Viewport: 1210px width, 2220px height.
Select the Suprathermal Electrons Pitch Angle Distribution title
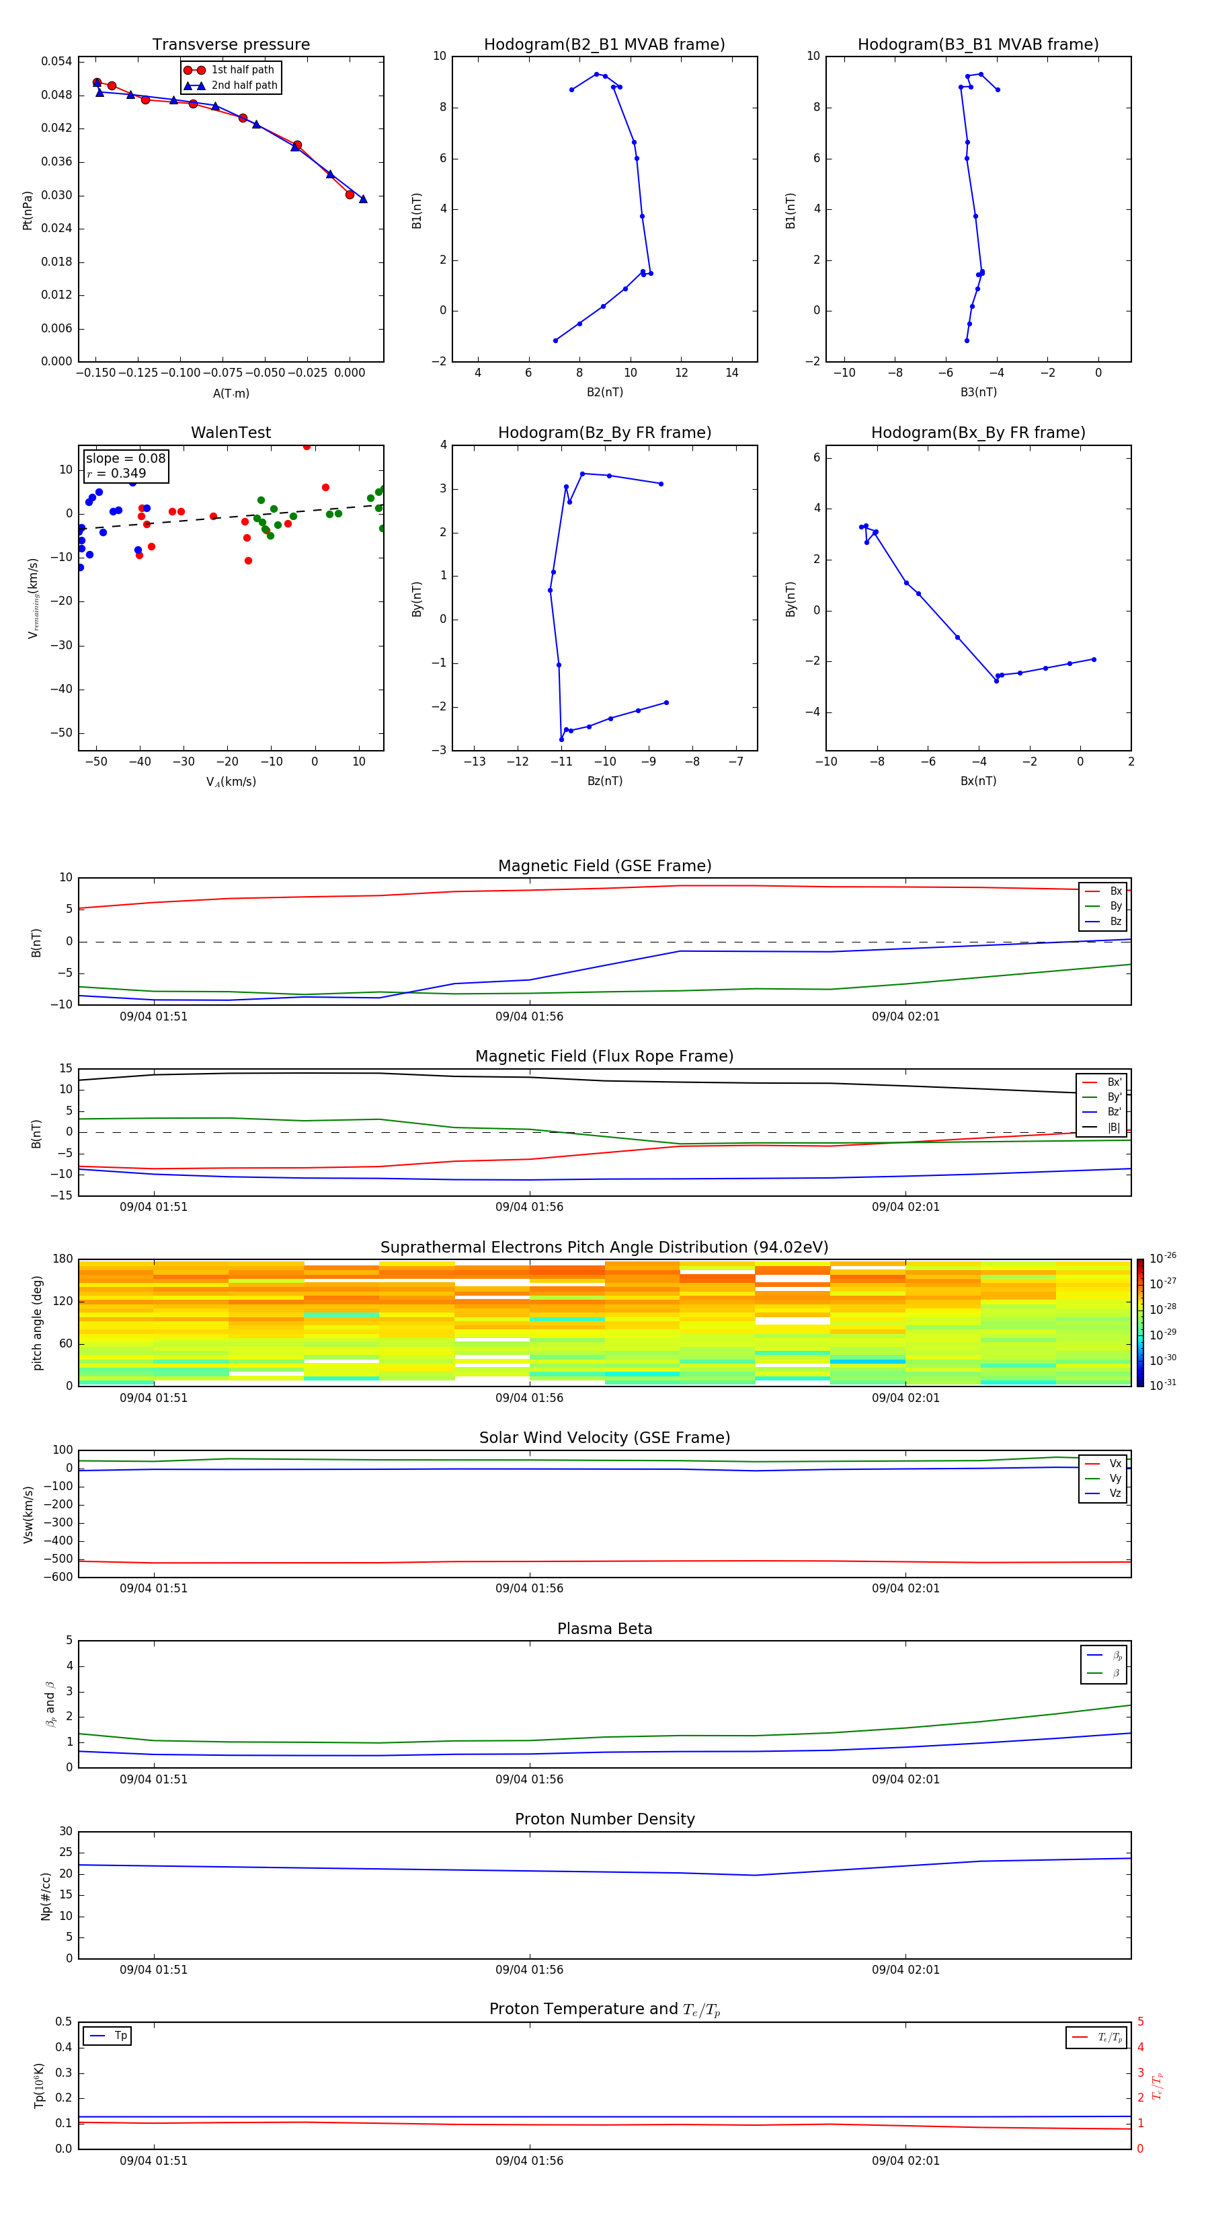point(604,1248)
